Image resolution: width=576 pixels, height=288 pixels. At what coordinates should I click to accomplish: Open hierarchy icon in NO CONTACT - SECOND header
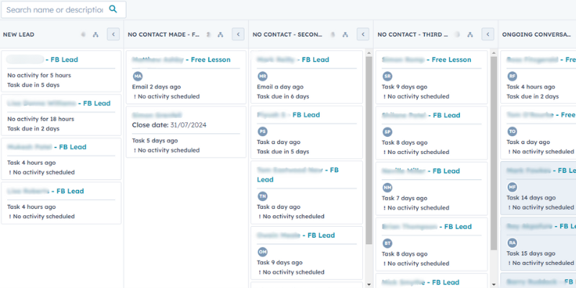pyautogui.click(x=346, y=35)
